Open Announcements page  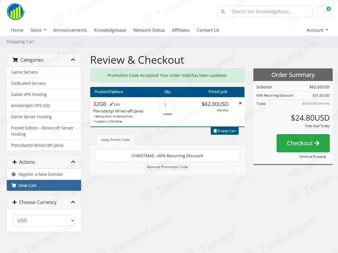70,30
